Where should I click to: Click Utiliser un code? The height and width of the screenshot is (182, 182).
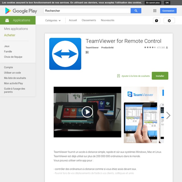click(x=12, y=73)
